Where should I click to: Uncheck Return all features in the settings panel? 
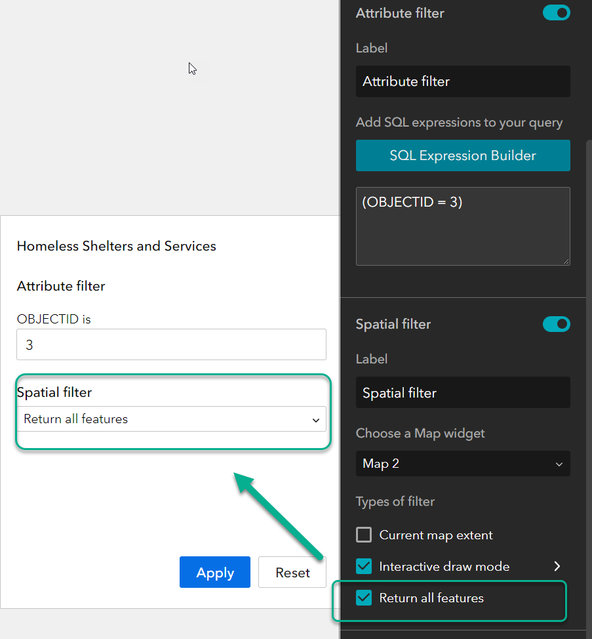tap(364, 598)
